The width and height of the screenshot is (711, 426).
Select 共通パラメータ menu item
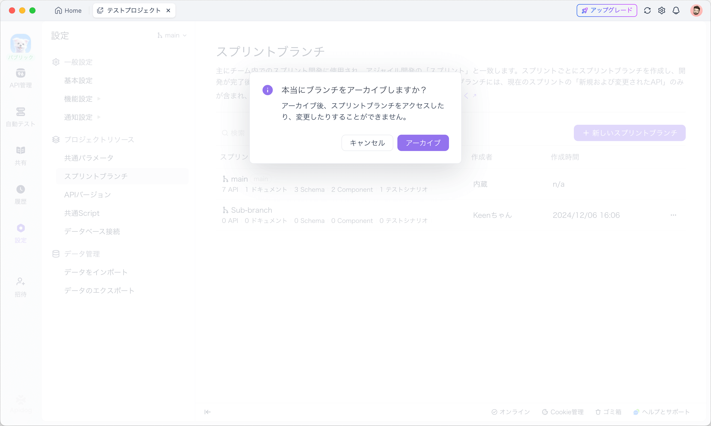(89, 158)
